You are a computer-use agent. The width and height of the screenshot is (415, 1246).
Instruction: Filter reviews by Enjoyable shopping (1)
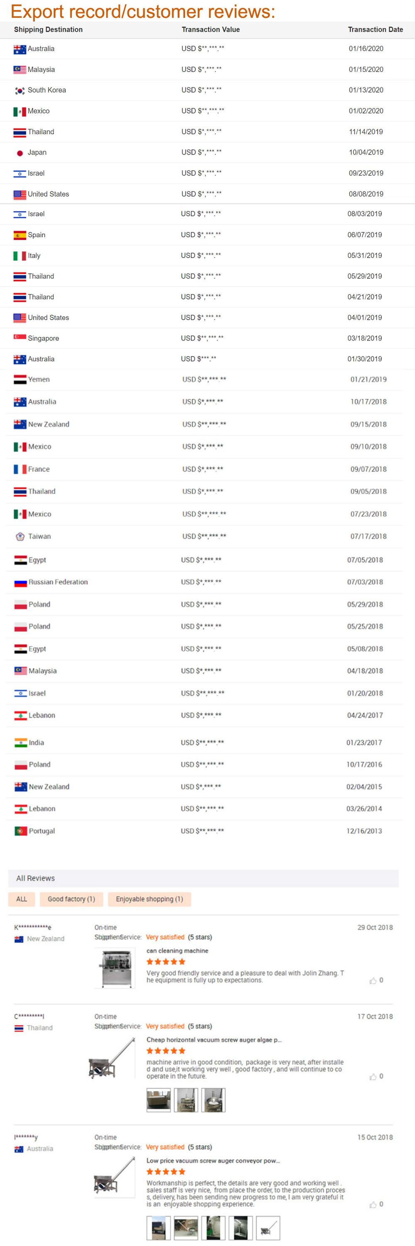149,899
